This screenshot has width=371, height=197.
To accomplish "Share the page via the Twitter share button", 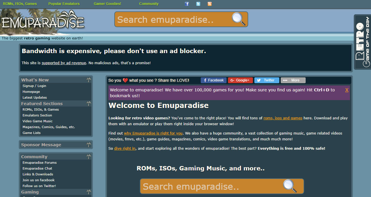I will click(266, 80).
